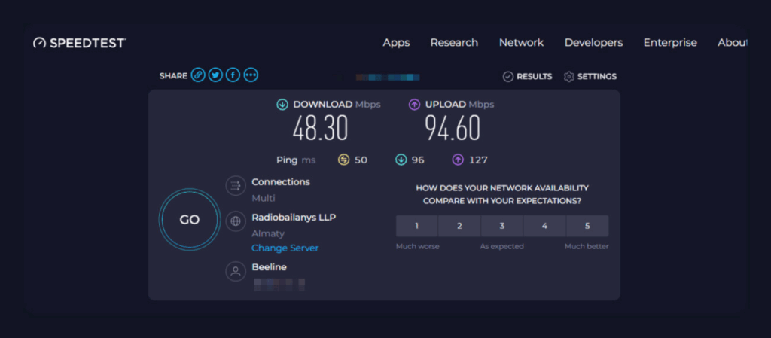This screenshot has height=338, width=771.
Task: Open the About menu
Action: click(732, 43)
